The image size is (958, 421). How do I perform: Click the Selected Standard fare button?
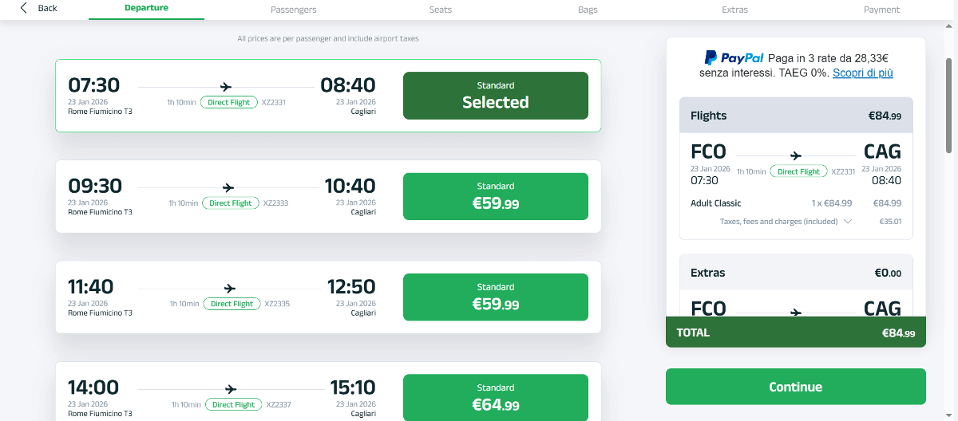point(496,96)
